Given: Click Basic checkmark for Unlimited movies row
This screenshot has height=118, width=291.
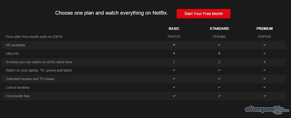Looking at the screenshot, I should click(174, 79).
